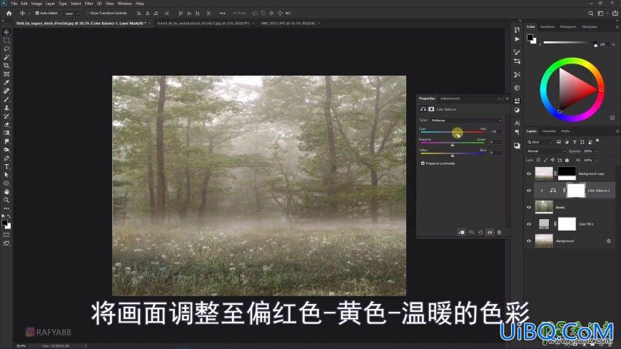This screenshot has height=349, width=621.
Task: Click the Magenta-Green slider handle
Action: click(x=453, y=145)
